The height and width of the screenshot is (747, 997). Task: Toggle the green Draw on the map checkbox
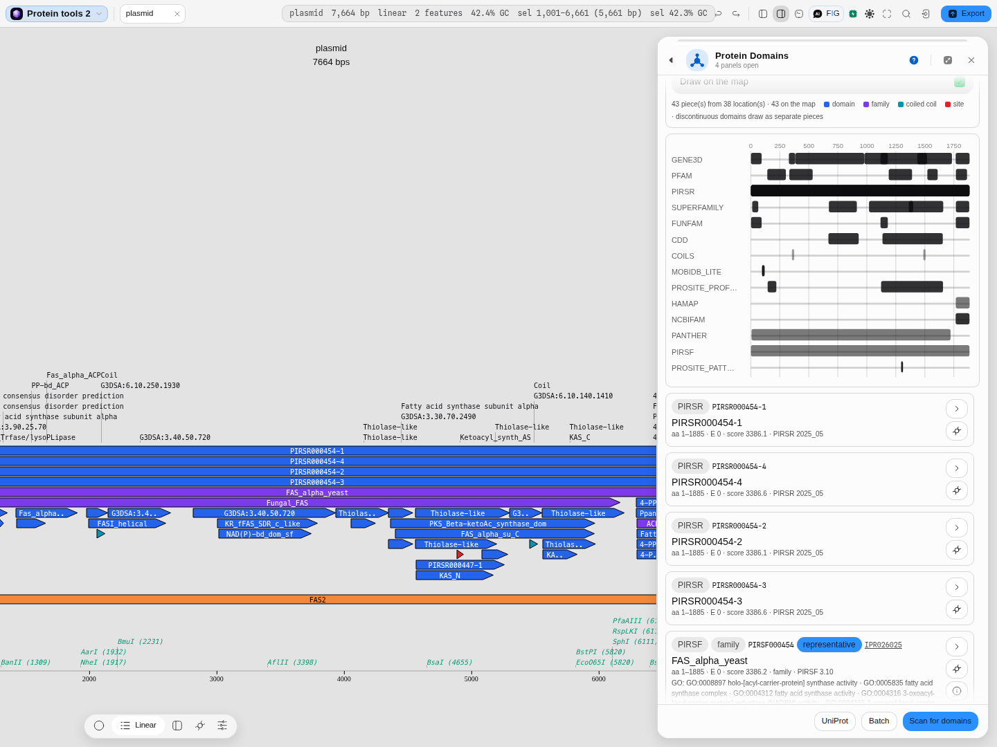(960, 82)
